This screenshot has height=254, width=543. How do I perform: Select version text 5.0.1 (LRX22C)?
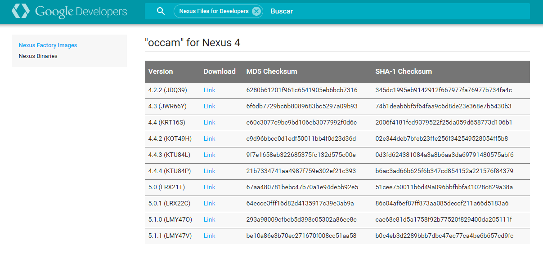pos(169,203)
